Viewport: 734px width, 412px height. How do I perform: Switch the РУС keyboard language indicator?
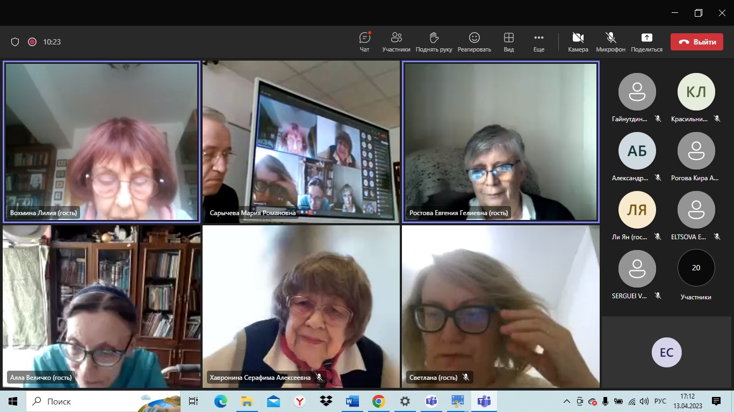click(x=660, y=401)
